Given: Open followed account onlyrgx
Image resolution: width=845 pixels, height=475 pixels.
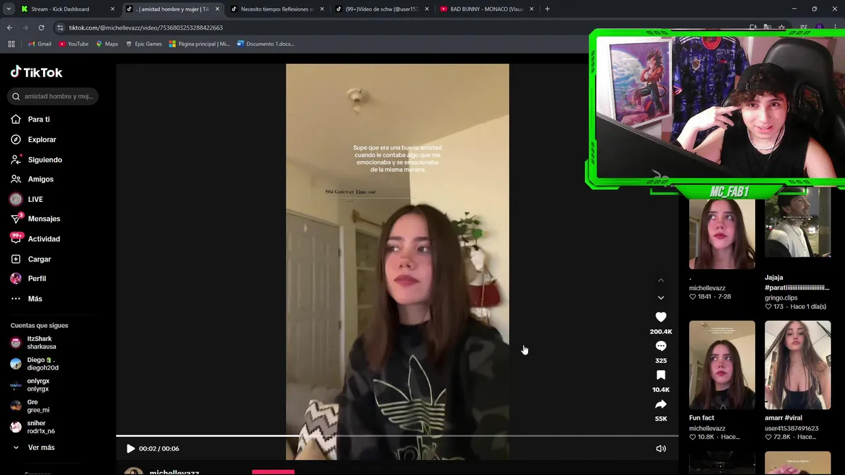Looking at the screenshot, I should tap(30, 385).
